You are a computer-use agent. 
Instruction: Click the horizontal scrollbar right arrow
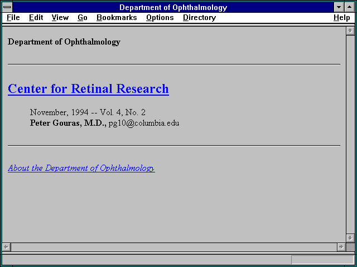pyautogui.click(x=341, y=247)
